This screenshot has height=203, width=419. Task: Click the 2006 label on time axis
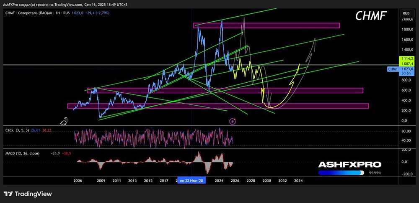(78, 180)
